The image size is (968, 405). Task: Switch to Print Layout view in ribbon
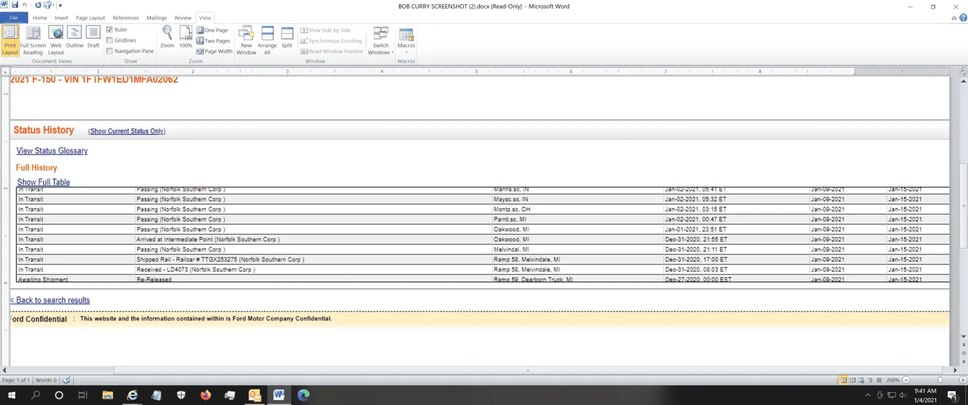coord(10,40)
